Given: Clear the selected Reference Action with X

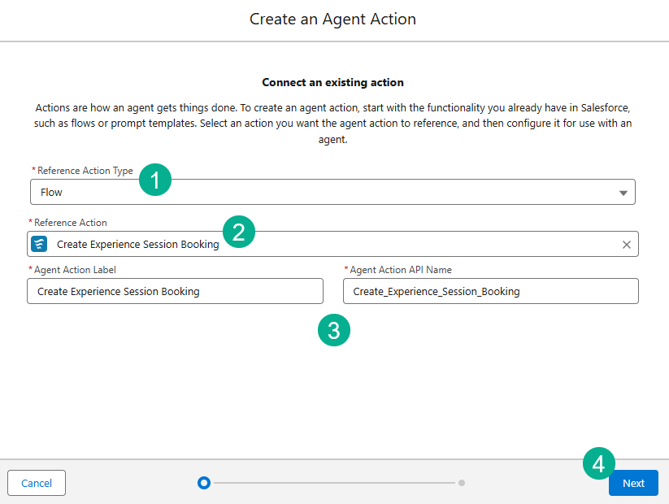Looking at the screenshot, I should (626, 245).
